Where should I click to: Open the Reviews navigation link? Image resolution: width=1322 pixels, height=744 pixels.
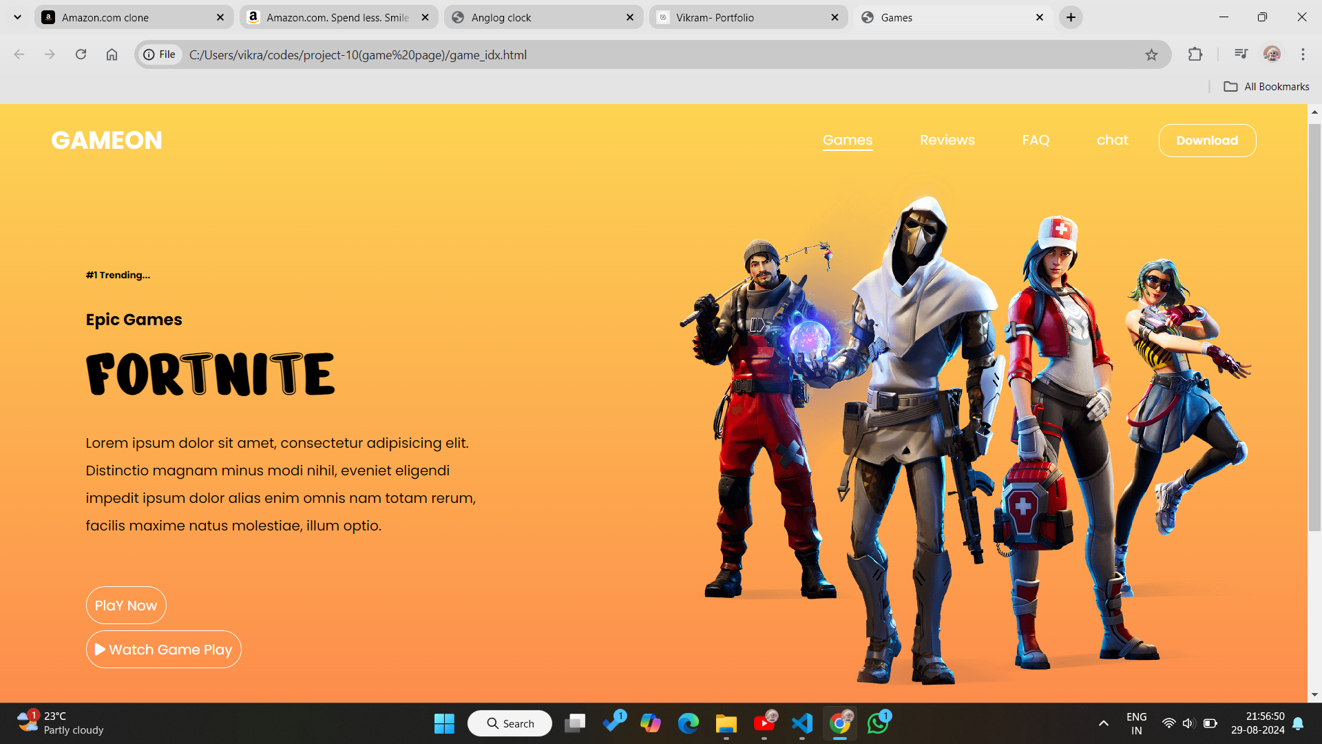(947, 140)
